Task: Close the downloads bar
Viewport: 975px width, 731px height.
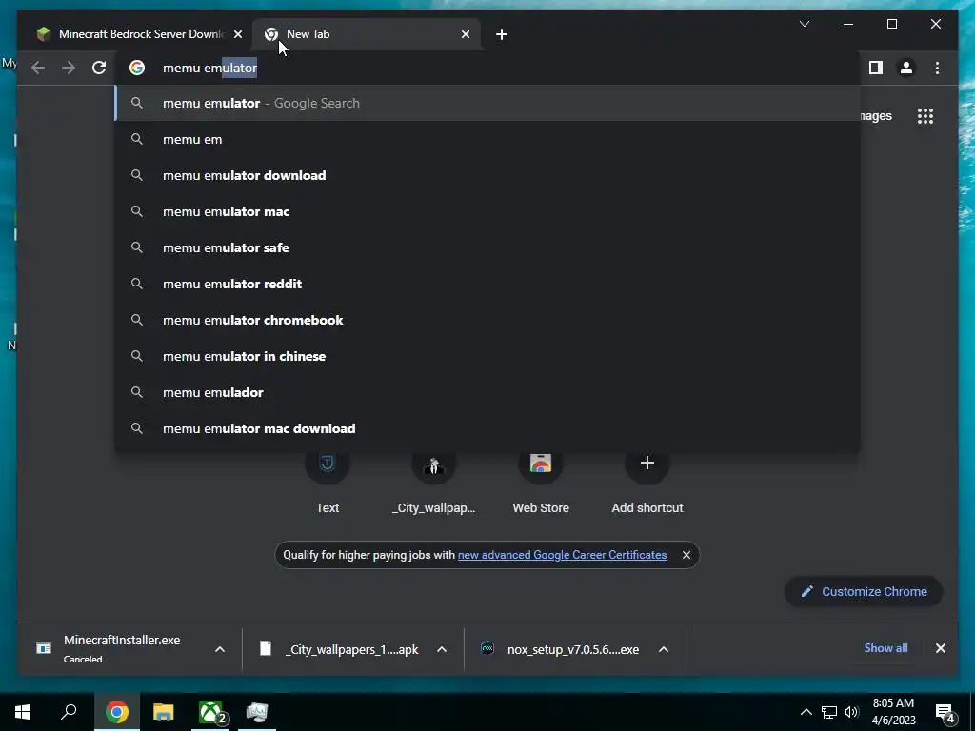Action: click(x=940, y=648)
